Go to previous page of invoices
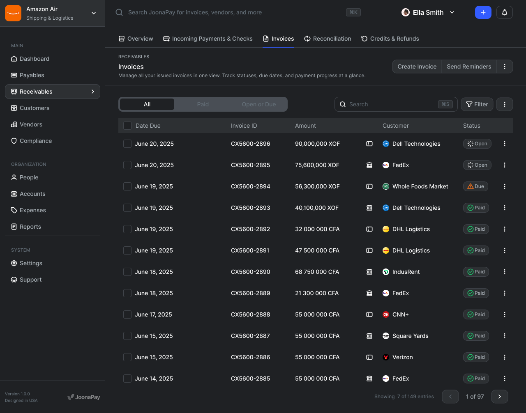The image size is (526, 413). [450, 397]
